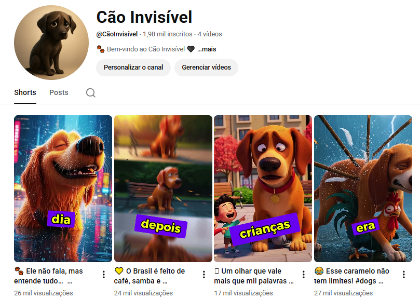
Task: Play the "era" dog and rooster short
Action: [363, 188]
